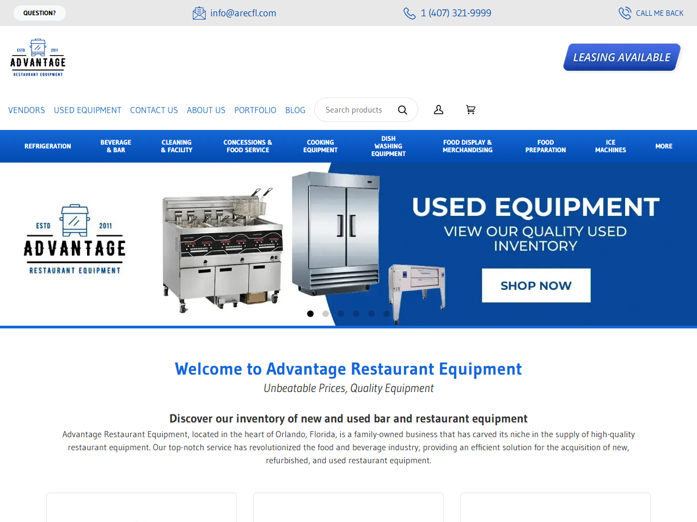Click the USED EQUIPMENT banner headline
Image resolution: width=697 pixels, height=522 pixels.
point(536,207)
